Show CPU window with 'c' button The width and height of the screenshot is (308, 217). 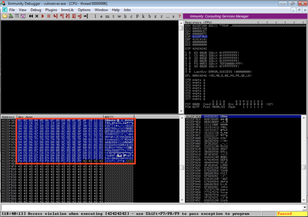[x=131, y=16]
